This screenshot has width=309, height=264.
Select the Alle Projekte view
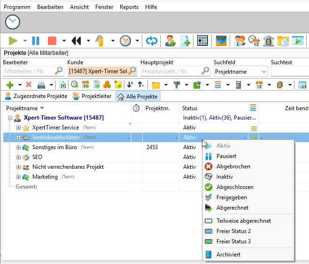(x=138, y=97)
